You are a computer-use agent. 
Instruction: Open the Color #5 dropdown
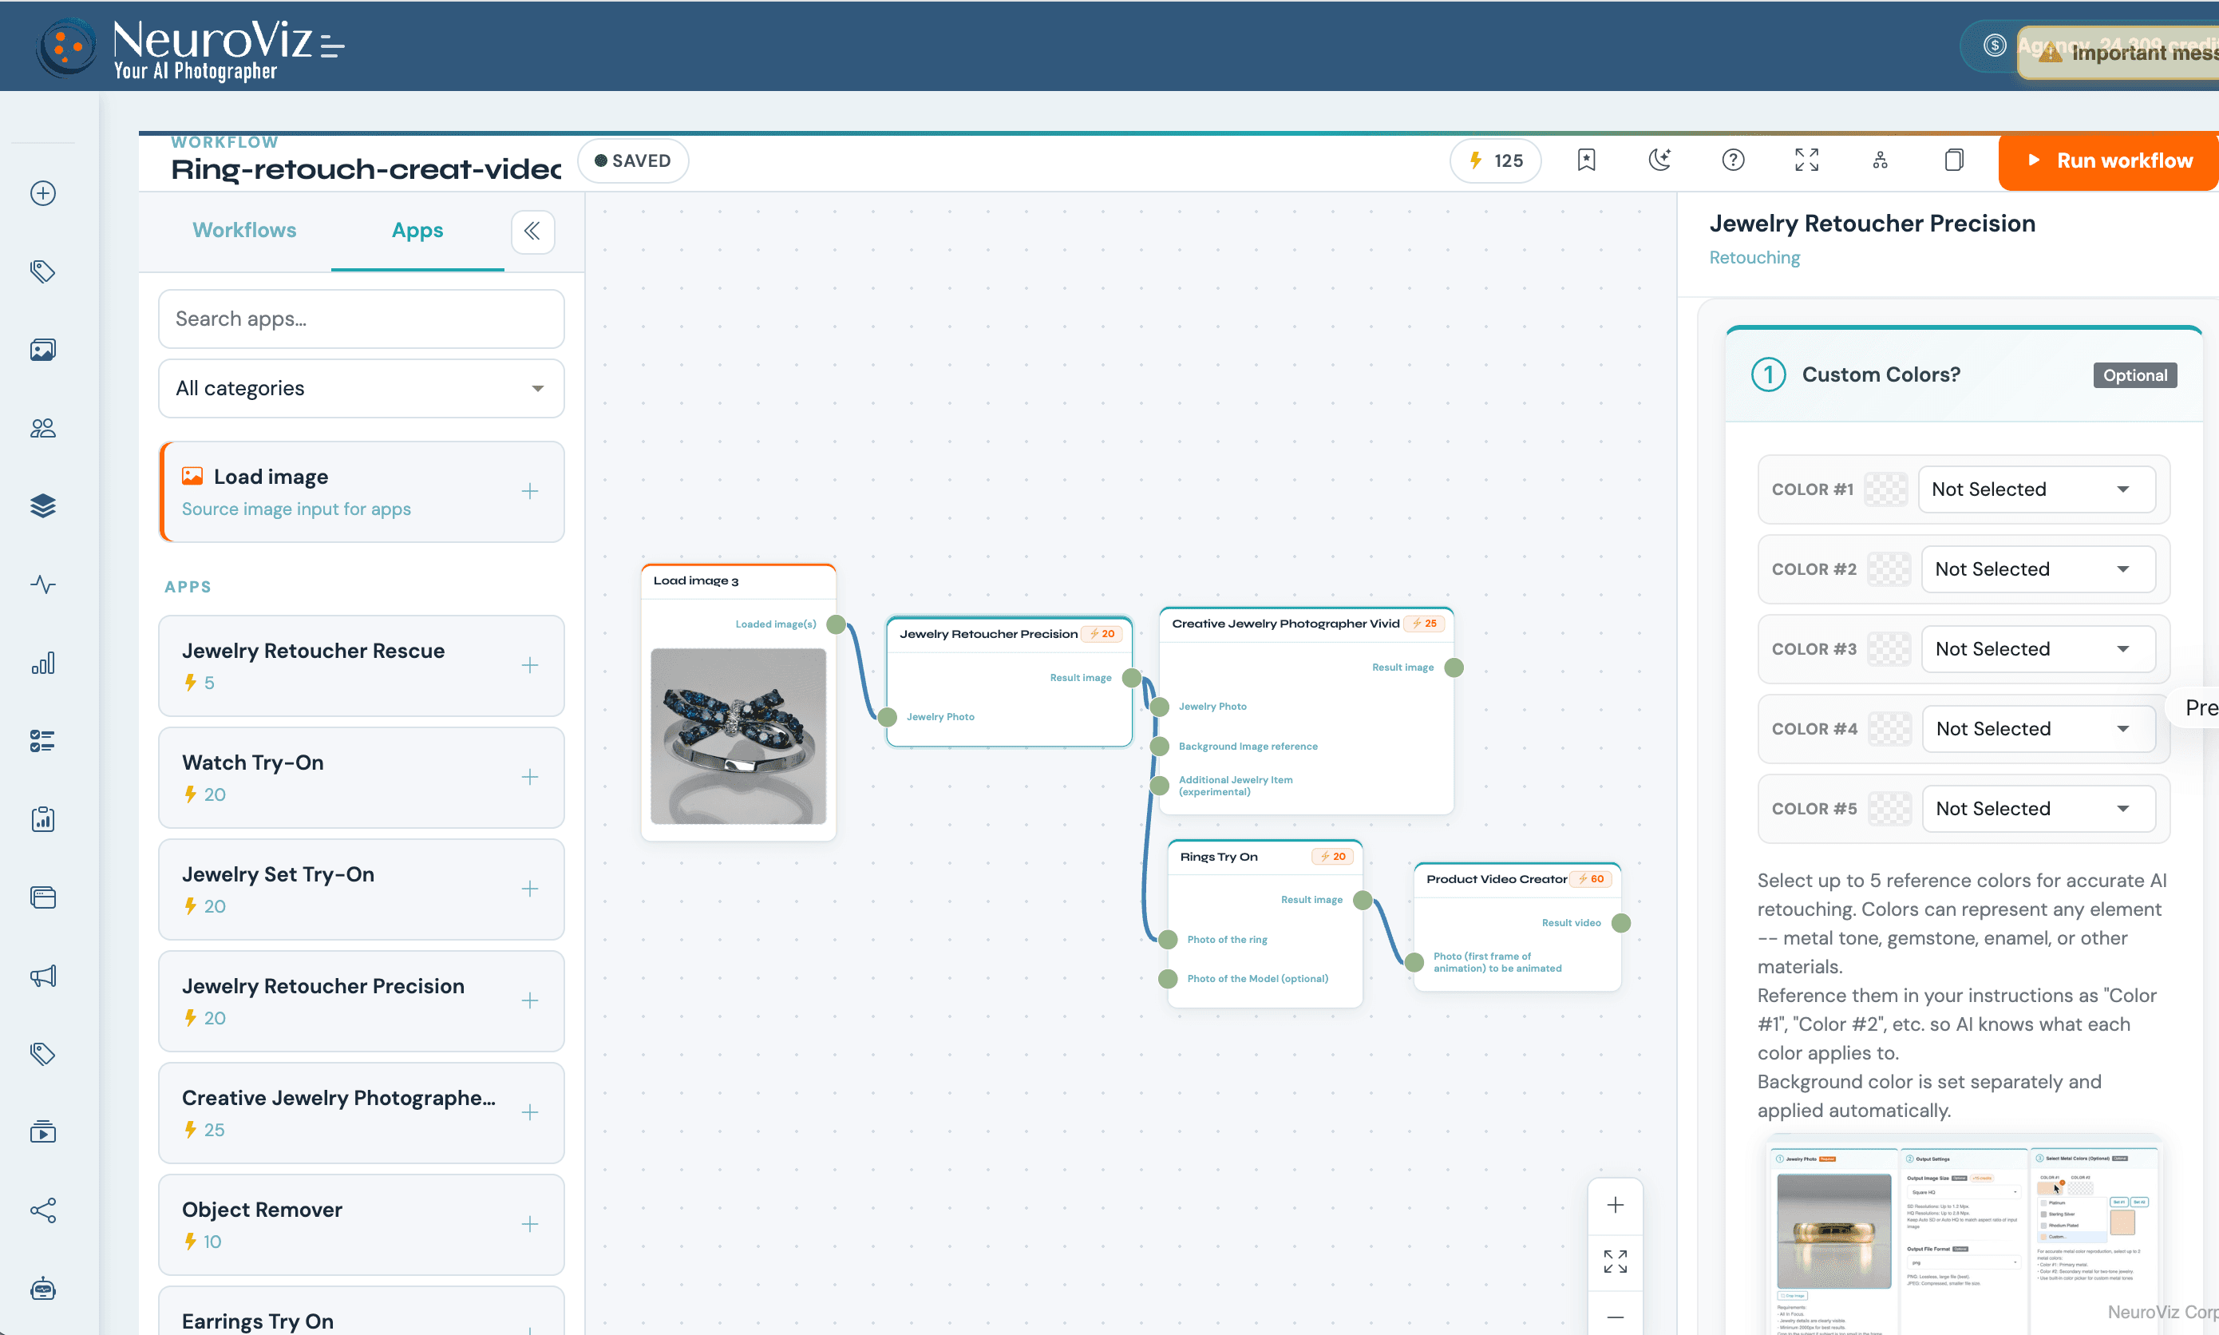point(2039,810)
